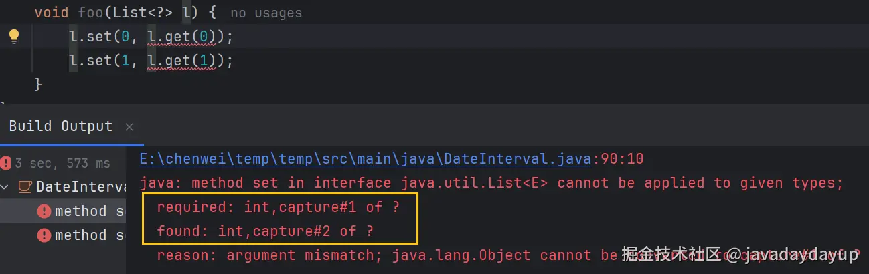Click the 'found: int,capture#2 of ?' line
Viewport: 869px width, 274px height.
coord(265,231)
